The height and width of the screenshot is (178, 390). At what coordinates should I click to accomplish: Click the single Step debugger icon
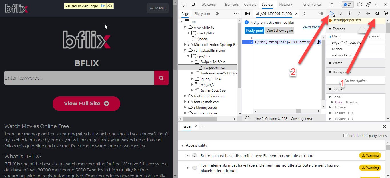point(368,13)
